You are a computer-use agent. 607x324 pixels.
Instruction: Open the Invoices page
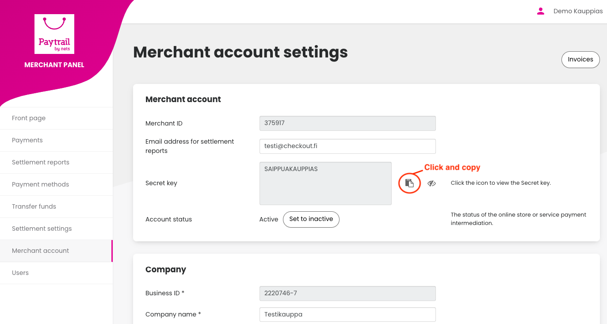(x=580, y=60)
